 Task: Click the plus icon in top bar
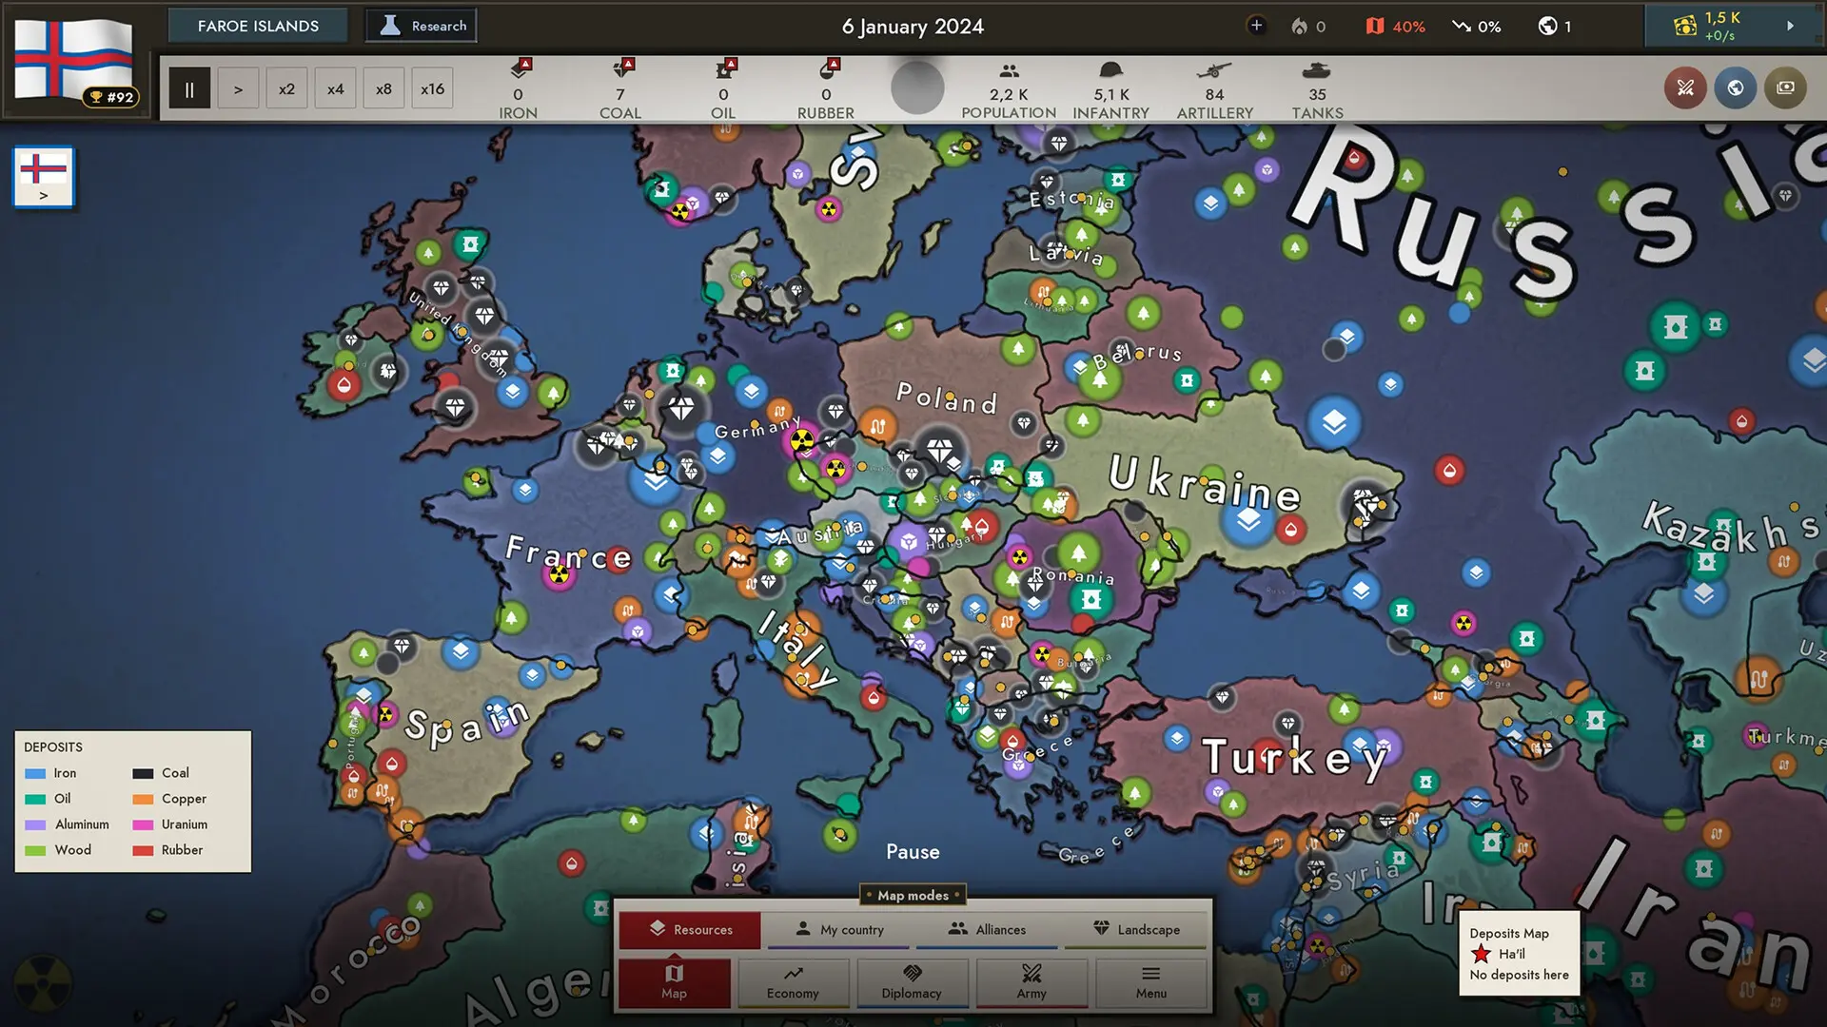[x=1256, y=26]
